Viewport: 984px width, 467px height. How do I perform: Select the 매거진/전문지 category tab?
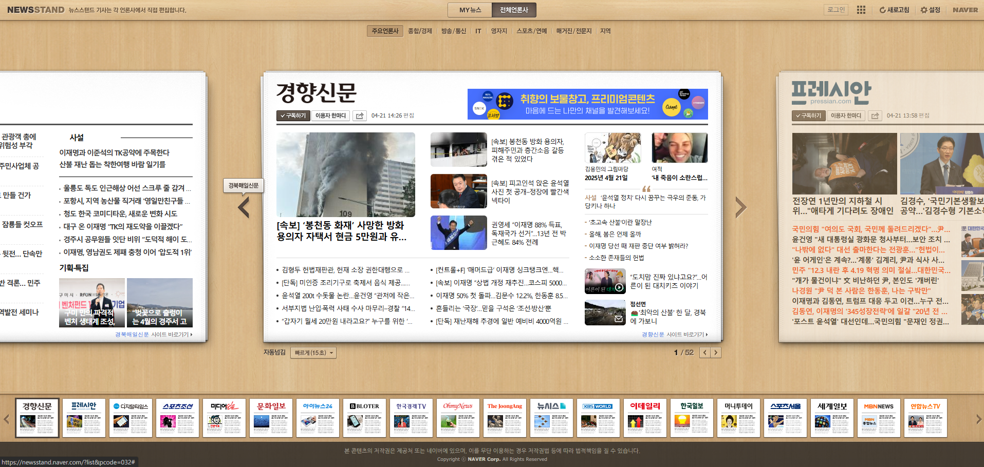[574, 31]
